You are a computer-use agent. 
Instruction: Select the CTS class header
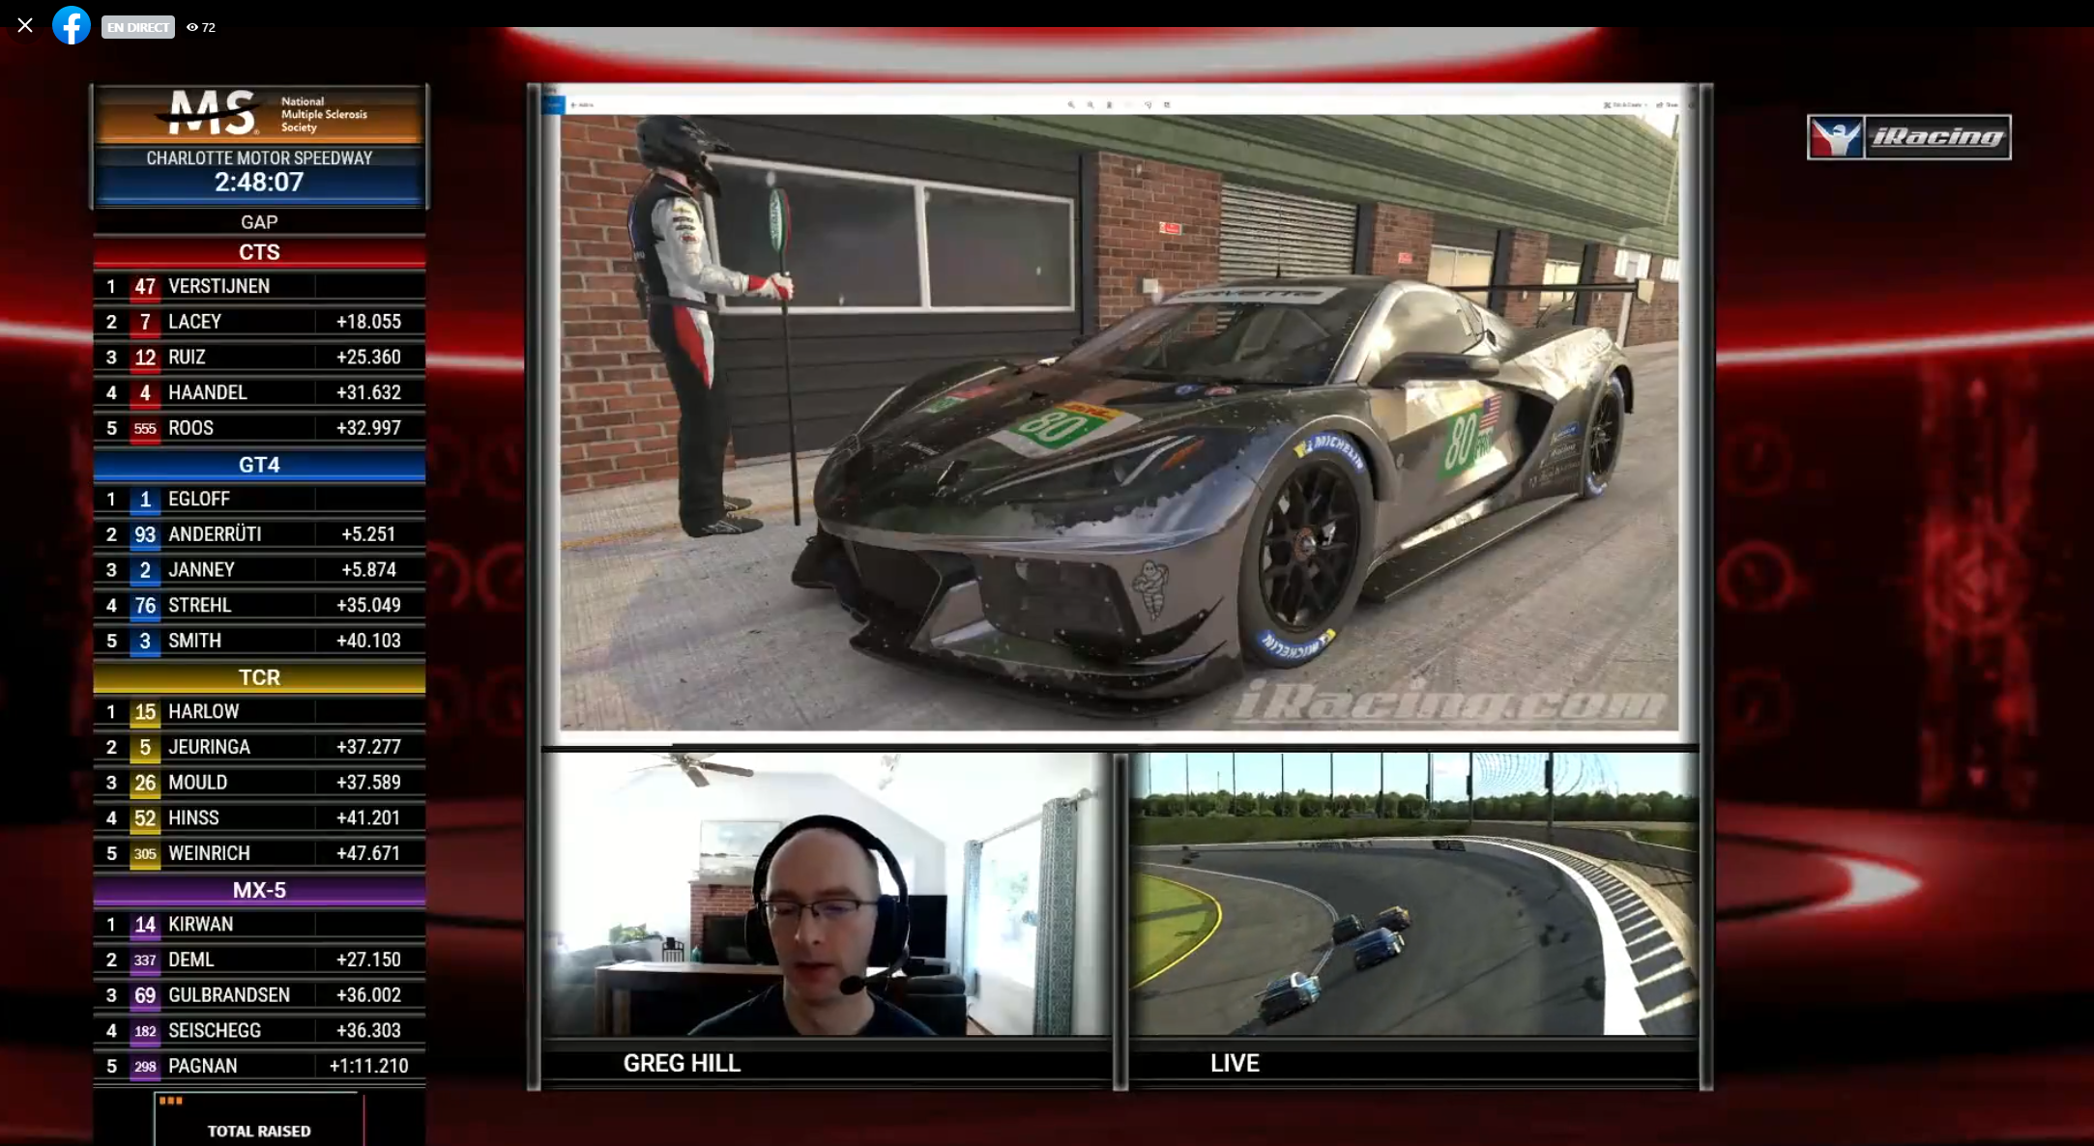point(259,252)
